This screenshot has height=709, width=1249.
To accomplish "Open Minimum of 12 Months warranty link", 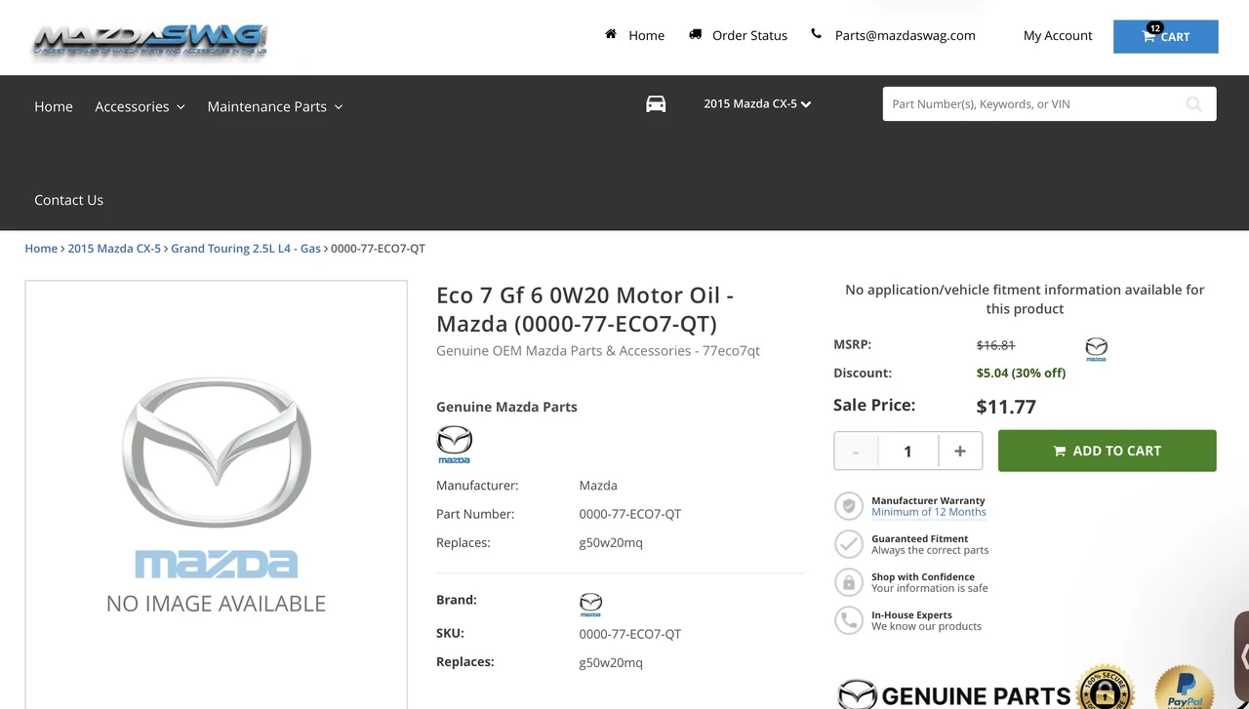I will tap(928, 512).
